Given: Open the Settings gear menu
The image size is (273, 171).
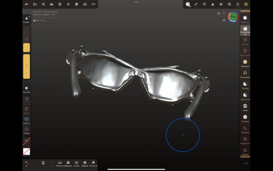Looking at the screenshot, I should [229, 4].
